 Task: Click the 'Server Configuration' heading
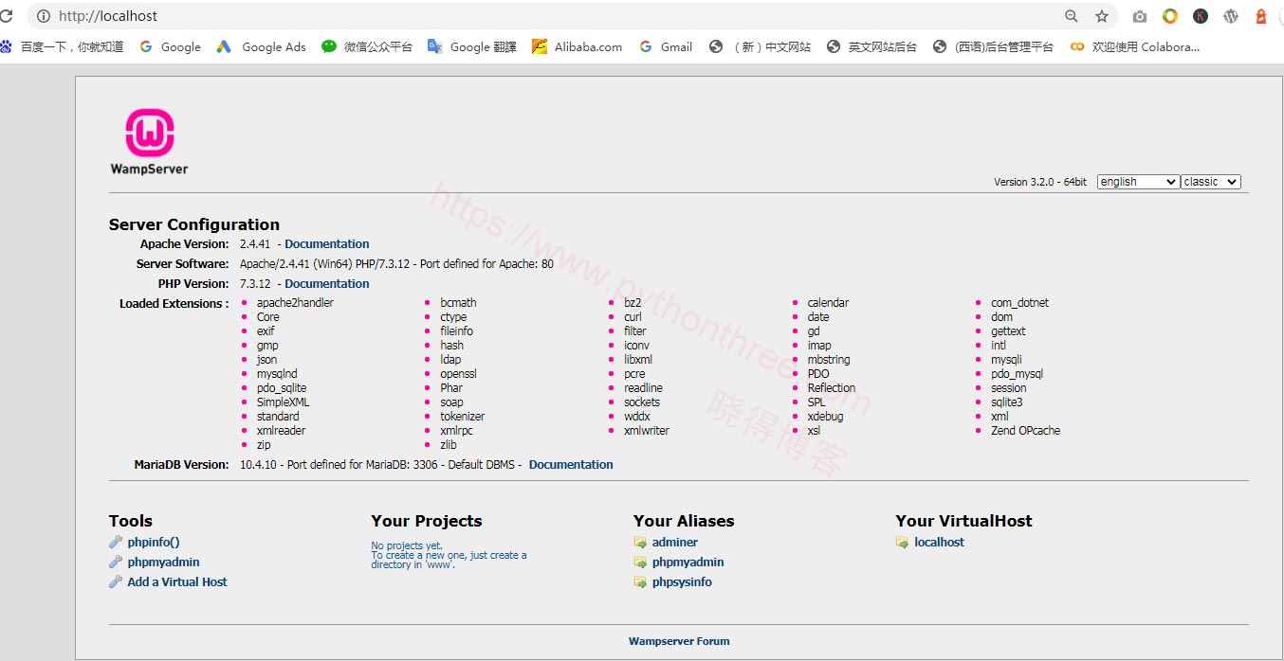194,224
